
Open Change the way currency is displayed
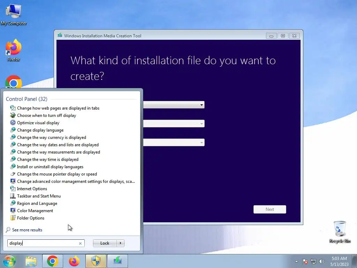click(x=52, y=137)
